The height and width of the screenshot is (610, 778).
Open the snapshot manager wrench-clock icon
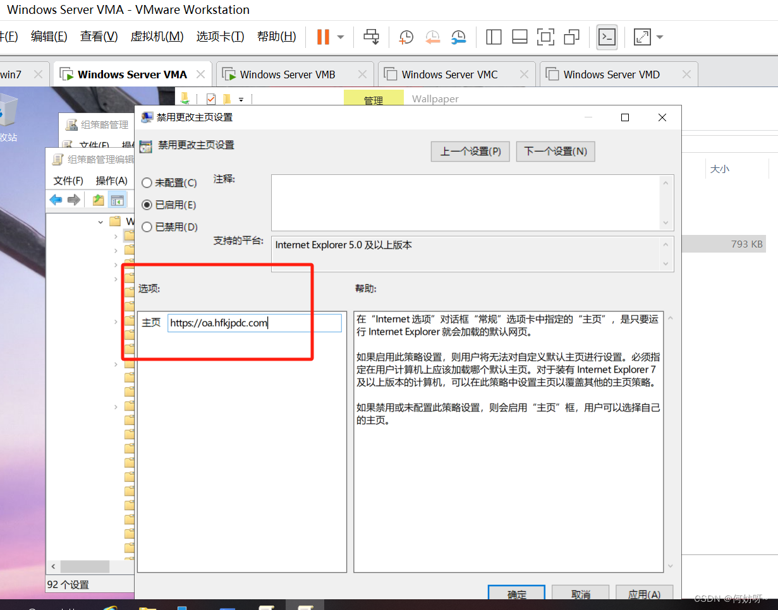pyautogui.click(x=458, y=37)
